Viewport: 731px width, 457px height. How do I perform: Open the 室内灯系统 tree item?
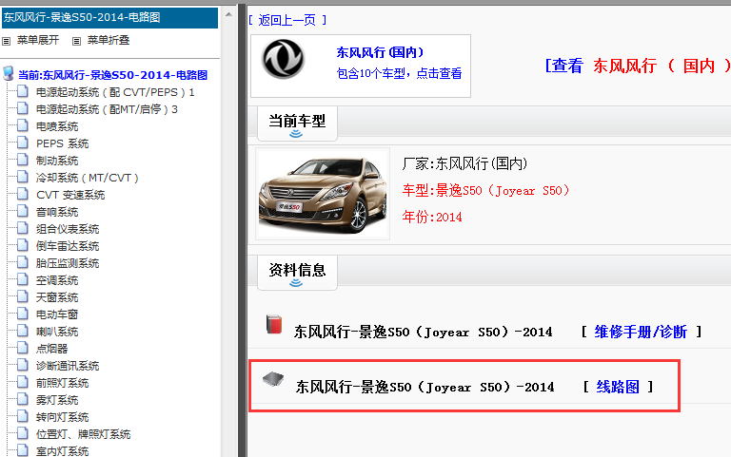pyautogui.click(x=62, y=451)
